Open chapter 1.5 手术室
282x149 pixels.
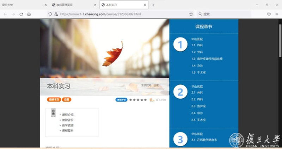[198, 72]
